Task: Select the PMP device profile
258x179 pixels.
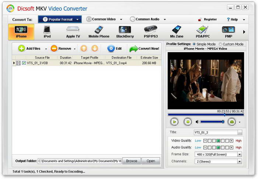Action: click(x=229, y=32)
